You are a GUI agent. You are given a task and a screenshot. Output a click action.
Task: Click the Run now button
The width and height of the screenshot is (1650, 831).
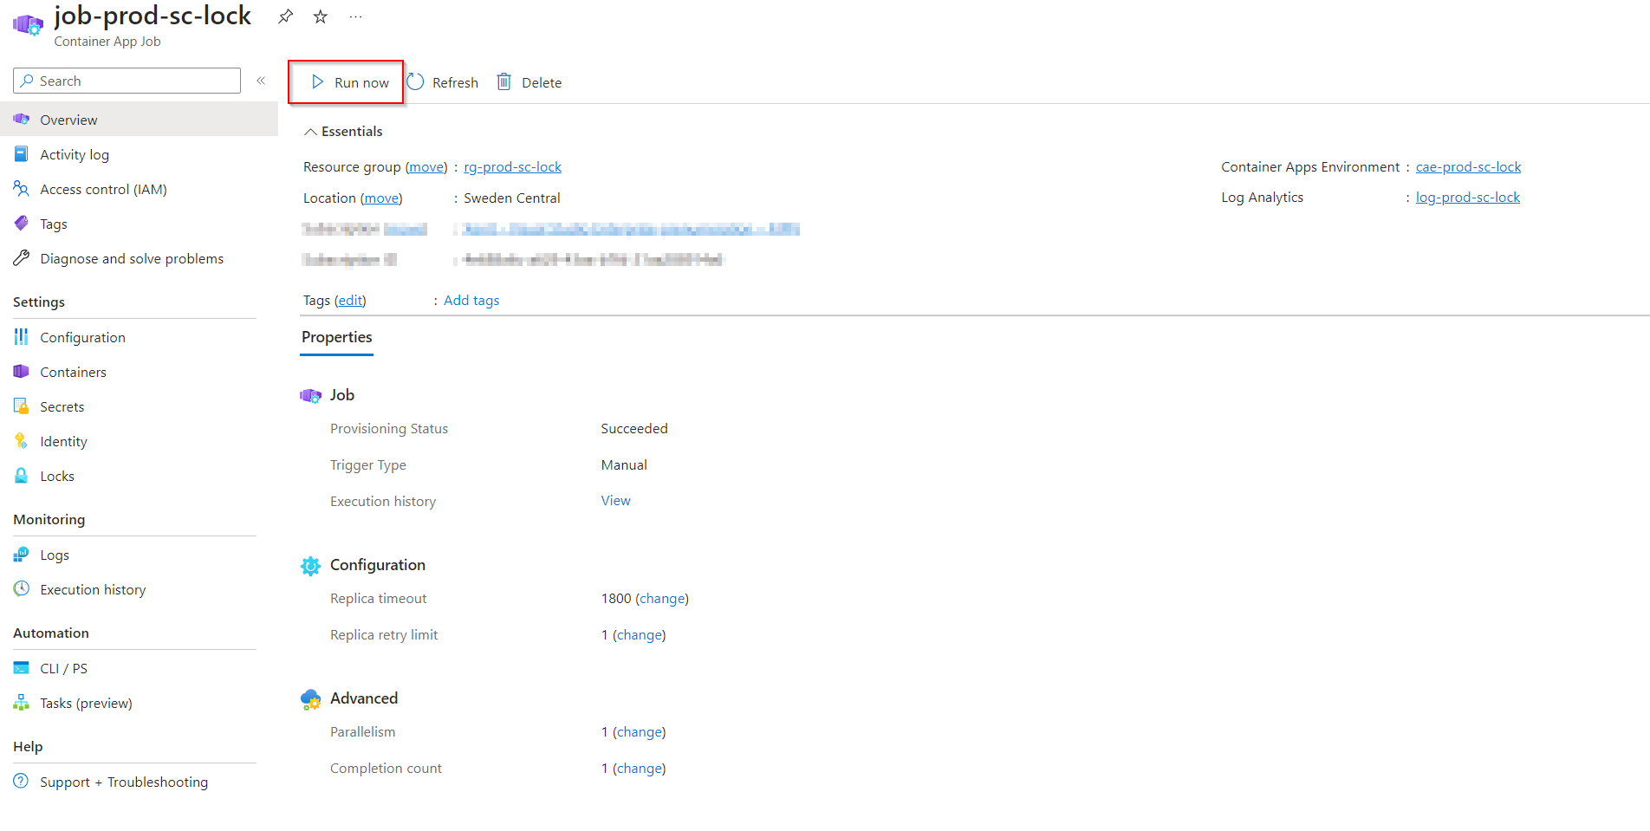coord(349,82)
